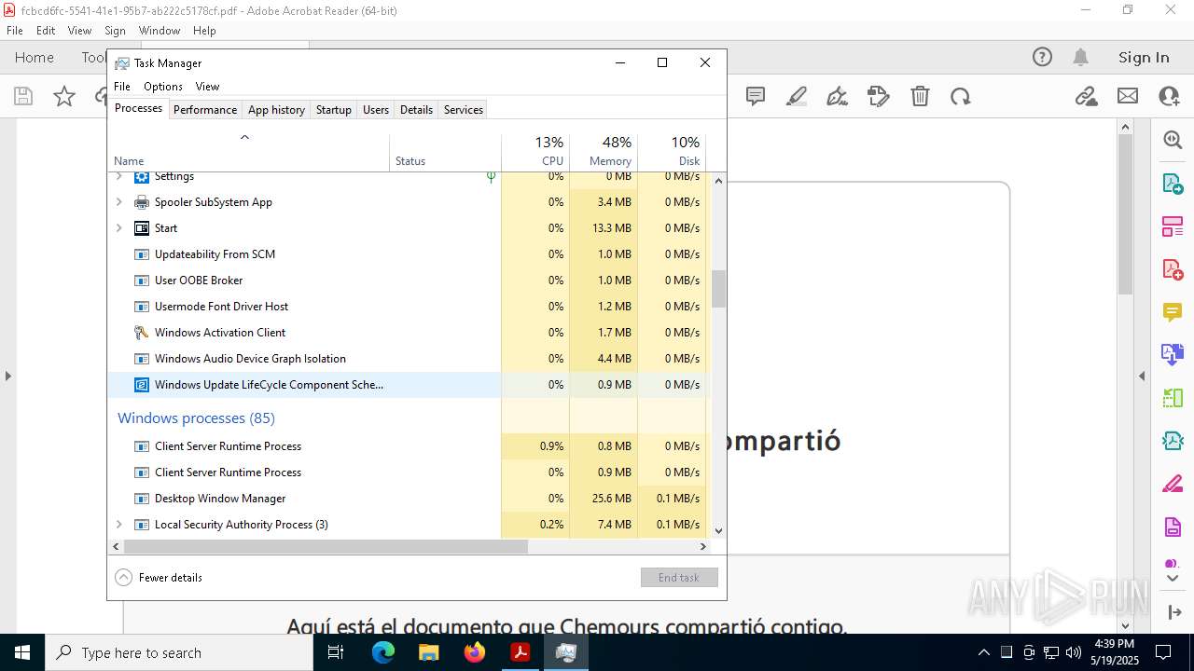Viewport: 1194px width, 671px height.
Task: Select Desktop Window Manager process row
Action: [x=408, y=499]
